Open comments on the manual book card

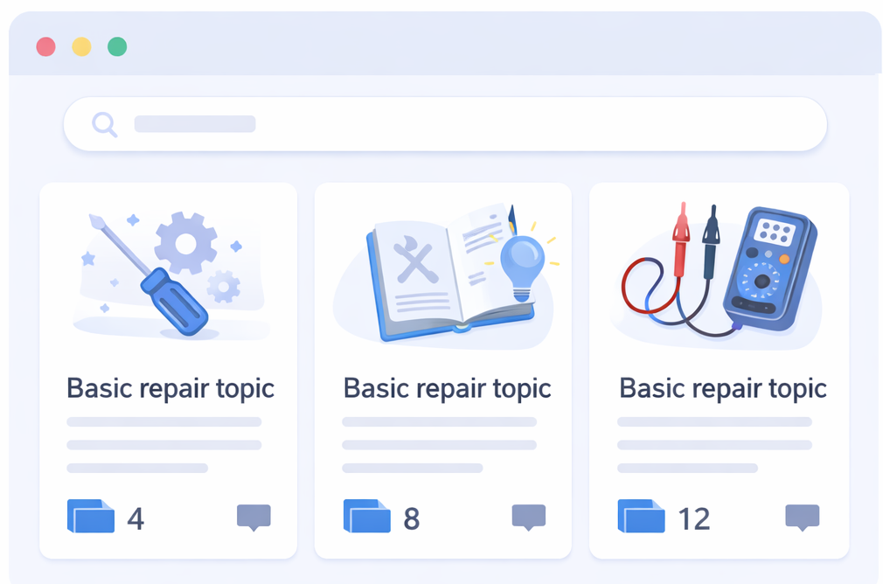[529, 517]
